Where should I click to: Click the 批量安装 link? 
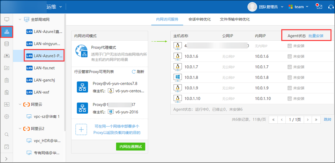tap(316, 36)
